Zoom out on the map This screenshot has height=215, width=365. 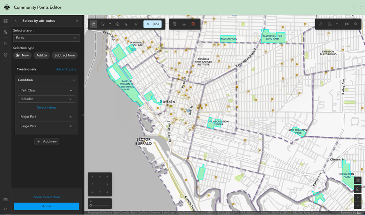pos(358,205)
